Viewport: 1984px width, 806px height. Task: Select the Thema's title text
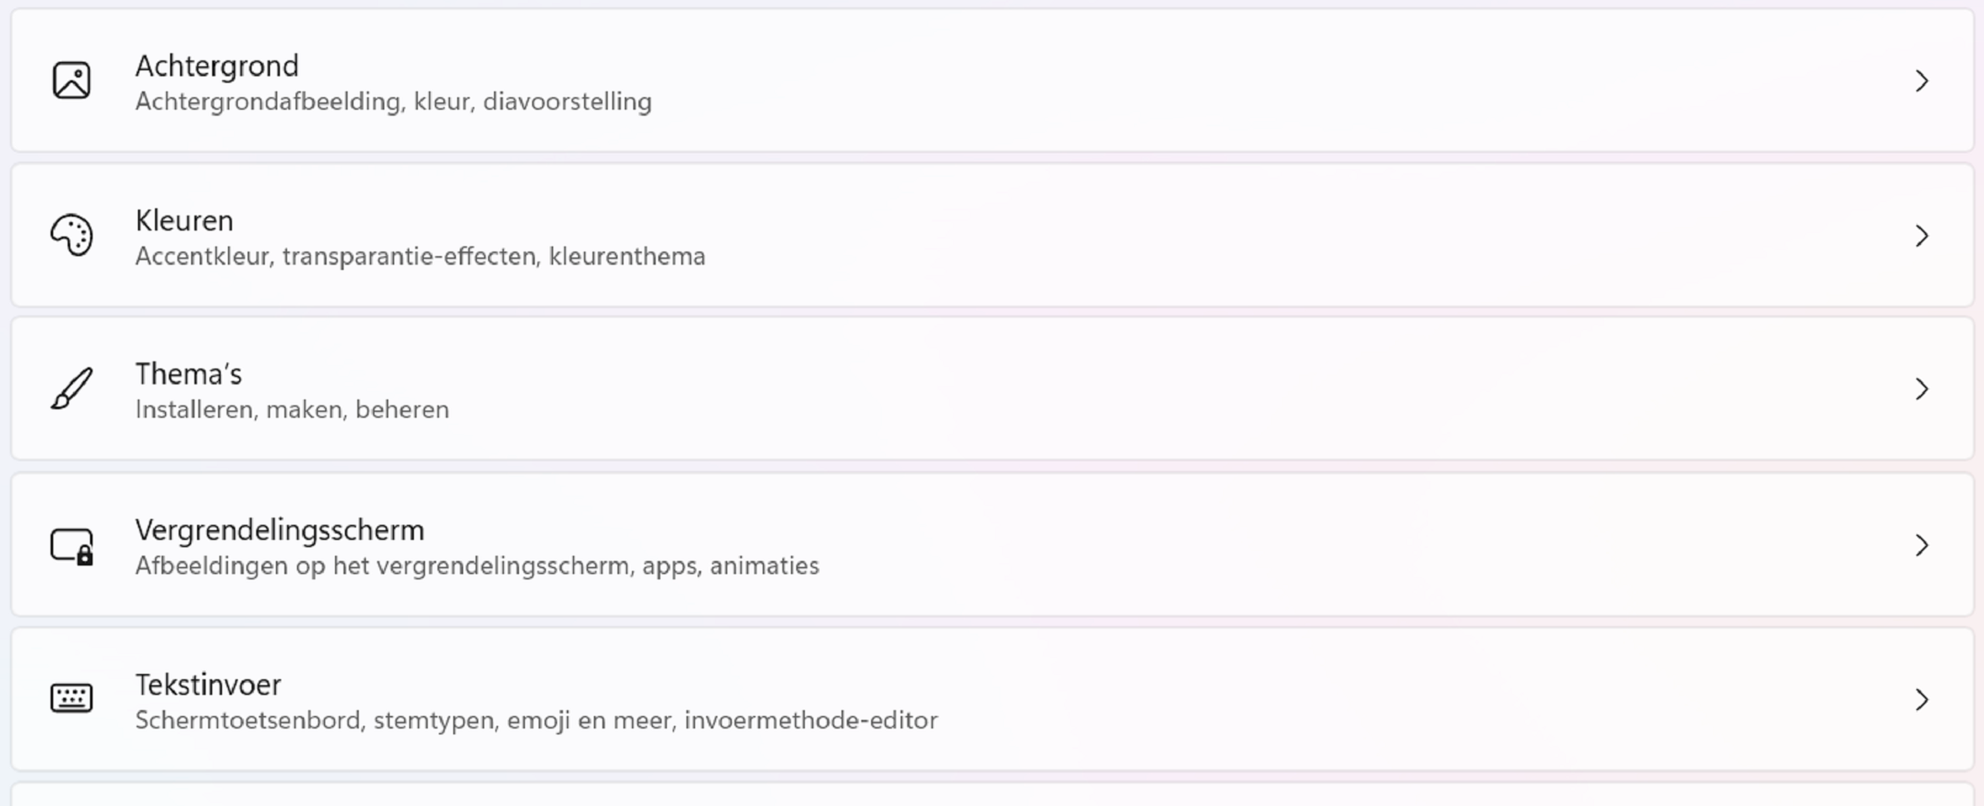[189, 374]
